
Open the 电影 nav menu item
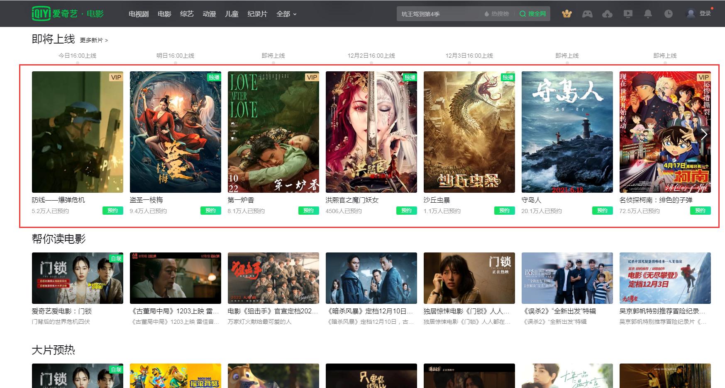point(164,14)
